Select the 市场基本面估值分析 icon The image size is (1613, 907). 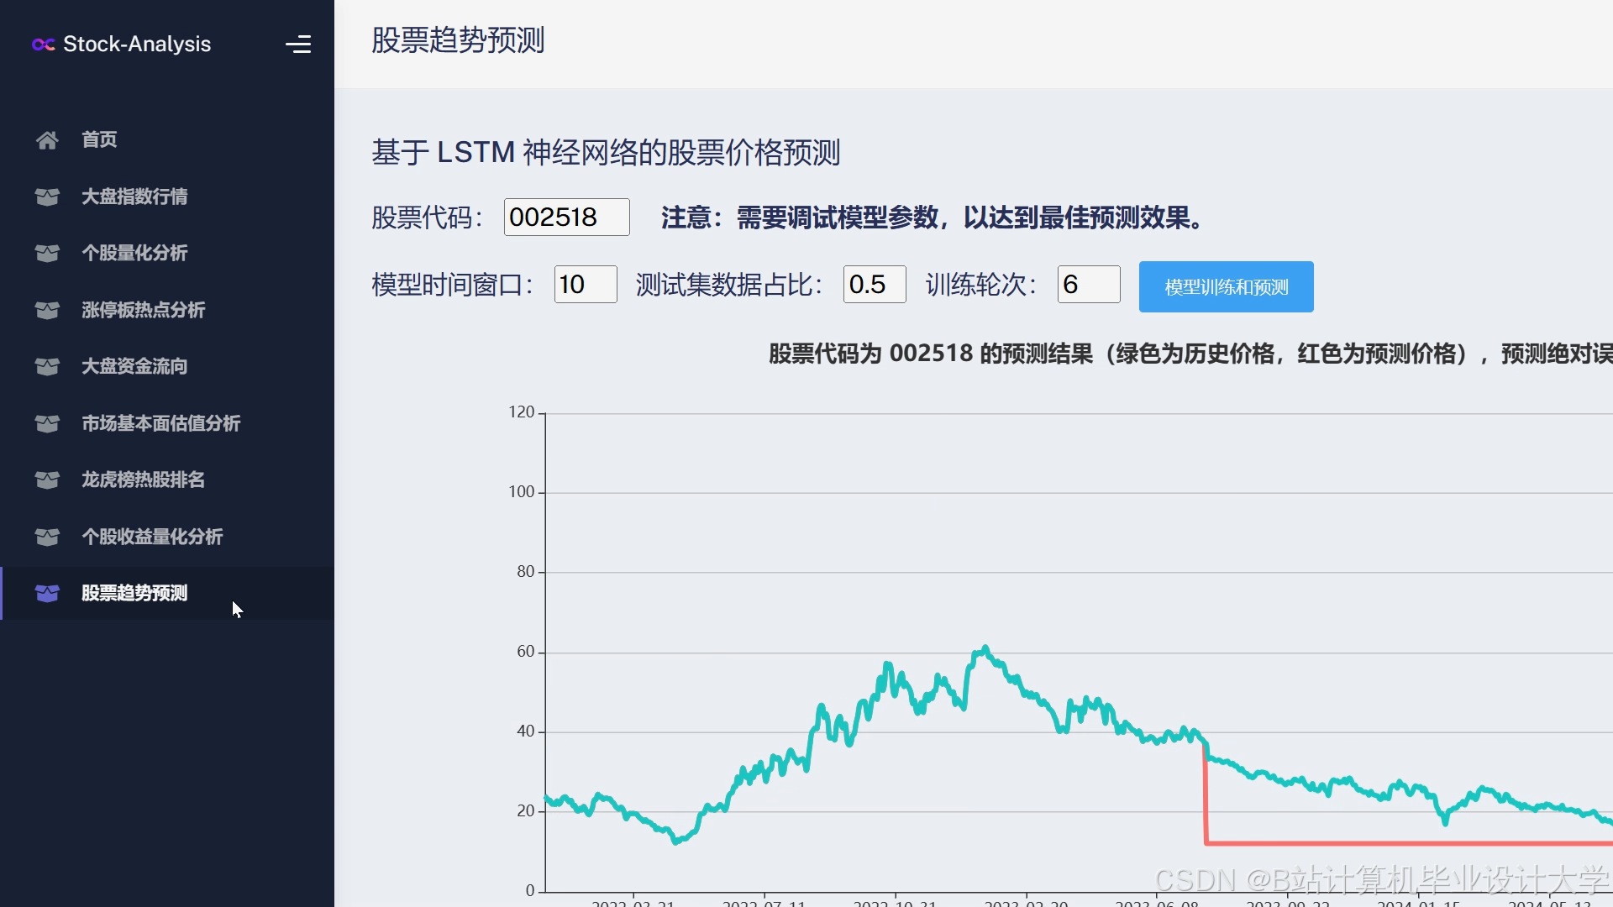[47, 423]
